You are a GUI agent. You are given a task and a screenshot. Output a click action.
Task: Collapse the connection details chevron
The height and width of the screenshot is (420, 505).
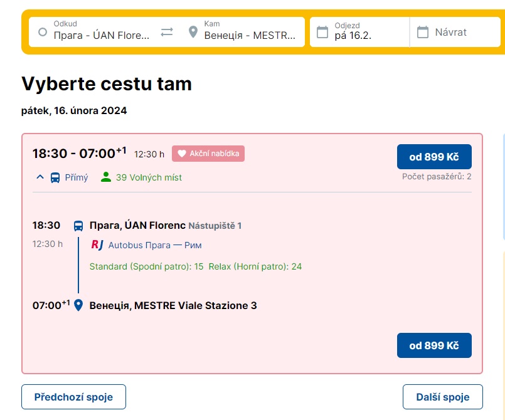click(40, 177)
